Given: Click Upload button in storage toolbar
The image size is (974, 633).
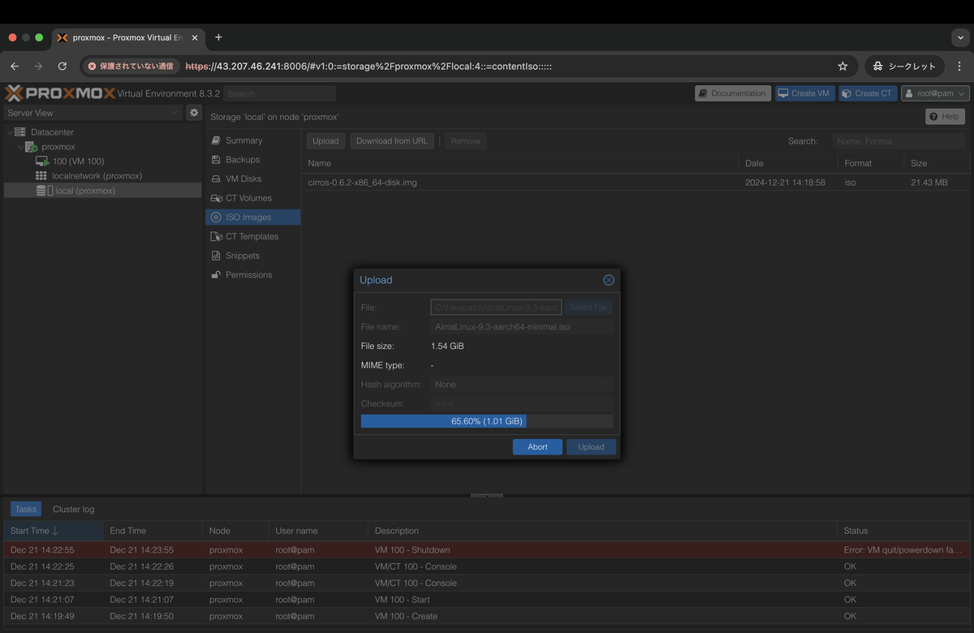Looking at the screenshot, I should coord(325,141).
